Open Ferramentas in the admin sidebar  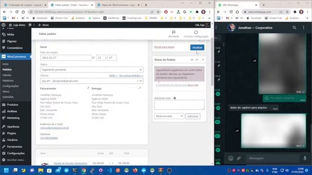(15, 147)
